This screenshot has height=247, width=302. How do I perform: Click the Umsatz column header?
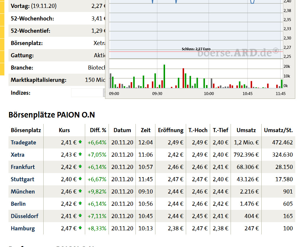[x=246, y=130]
